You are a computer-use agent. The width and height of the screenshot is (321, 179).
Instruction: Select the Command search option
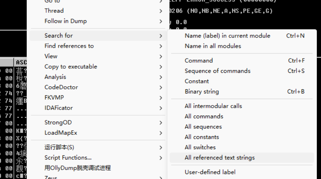pyautogui.click(x=198, y=60)
